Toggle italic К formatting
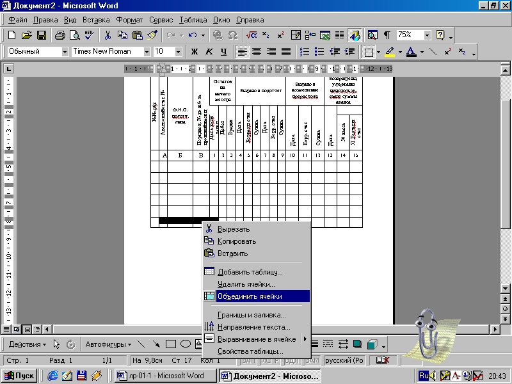 click(209, 52)
